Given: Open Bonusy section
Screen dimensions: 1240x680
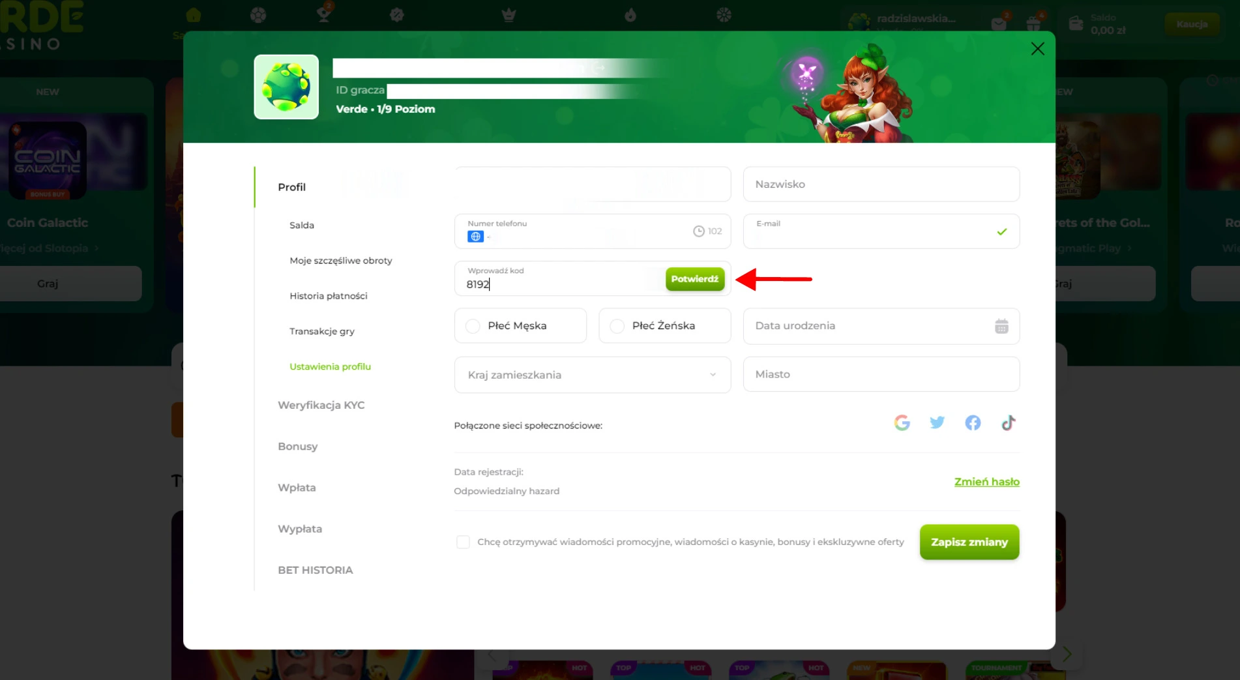Looking at the screenshot, I should [297, 446].
